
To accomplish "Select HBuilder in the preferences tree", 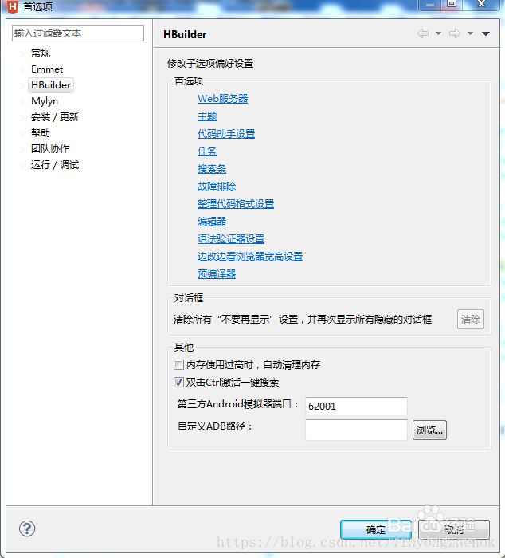I will [51, 85].
